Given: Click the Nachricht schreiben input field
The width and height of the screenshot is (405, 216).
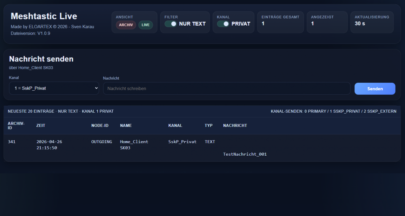Looking at the screenshot, I should [227, 88].
